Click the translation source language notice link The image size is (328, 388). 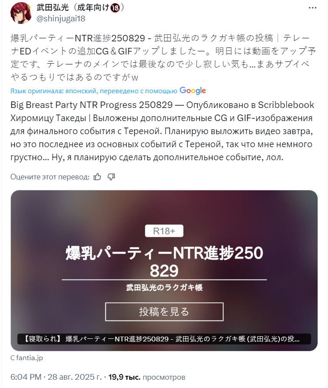(x=94, y=91)
